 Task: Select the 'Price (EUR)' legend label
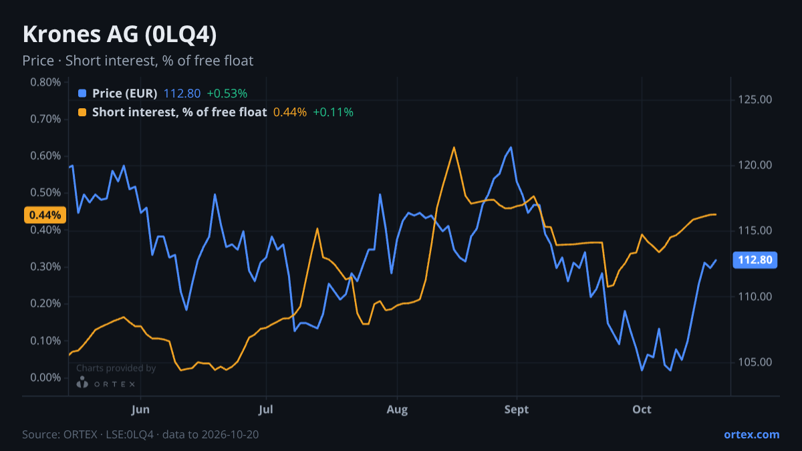125,94
